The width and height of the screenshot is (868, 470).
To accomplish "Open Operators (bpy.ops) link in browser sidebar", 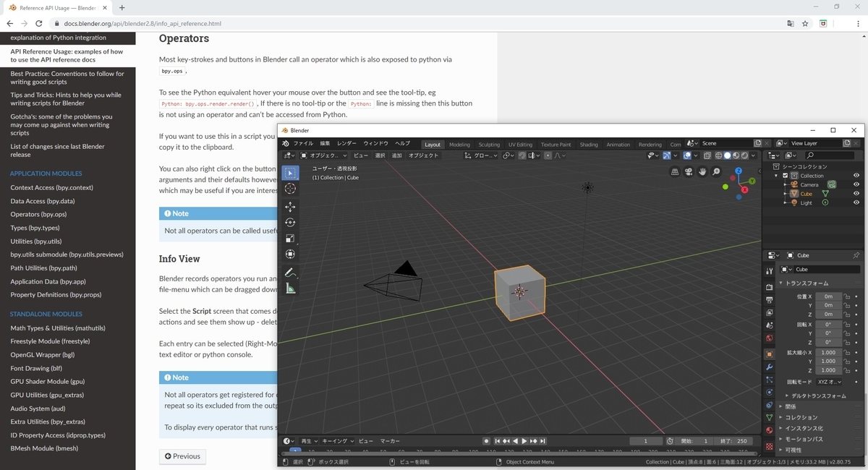I will (38, 214).
